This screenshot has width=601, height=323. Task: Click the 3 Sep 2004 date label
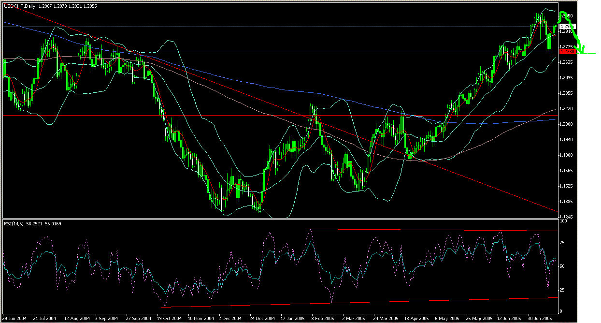(107, 319)
